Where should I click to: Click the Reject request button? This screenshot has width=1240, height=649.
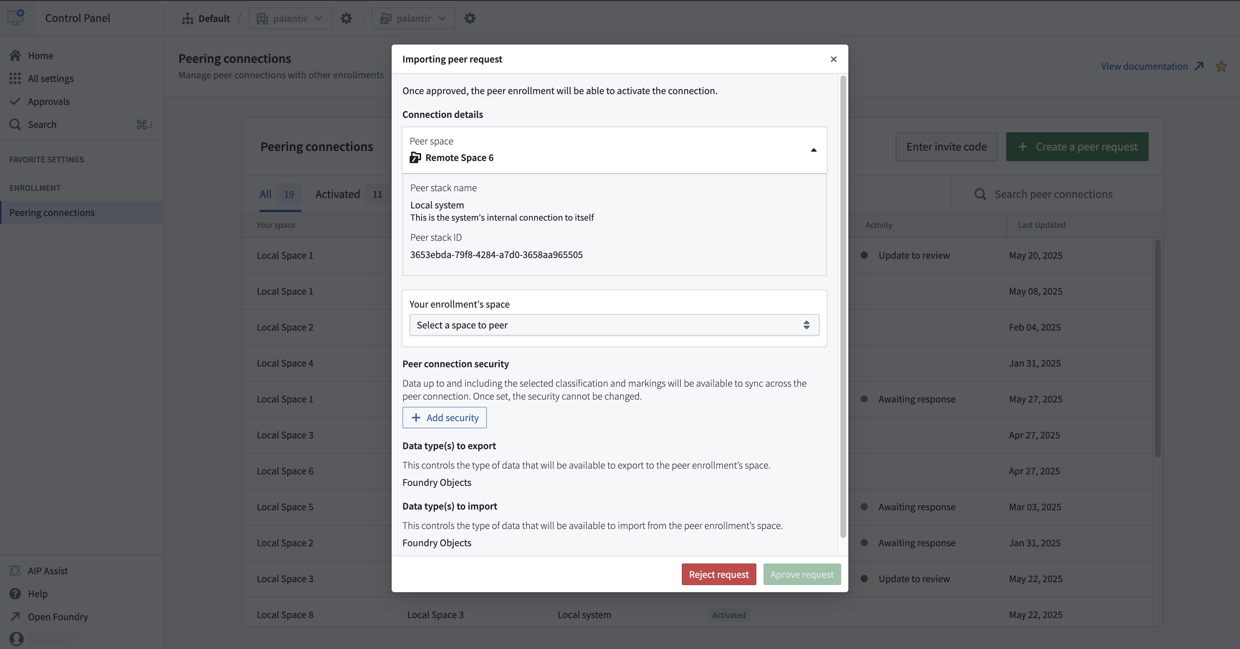pos(718,574)
